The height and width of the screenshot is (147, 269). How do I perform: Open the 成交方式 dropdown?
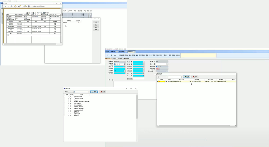143,69
